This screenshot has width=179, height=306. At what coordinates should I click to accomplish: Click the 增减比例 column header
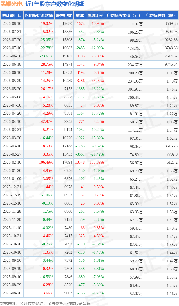pyautogui.click(x=95, y=15)
